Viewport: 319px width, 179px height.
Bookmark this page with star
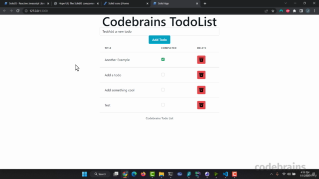(273, 11)
